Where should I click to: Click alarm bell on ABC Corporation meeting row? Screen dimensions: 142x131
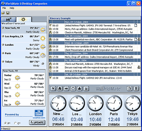coord(139,39)
